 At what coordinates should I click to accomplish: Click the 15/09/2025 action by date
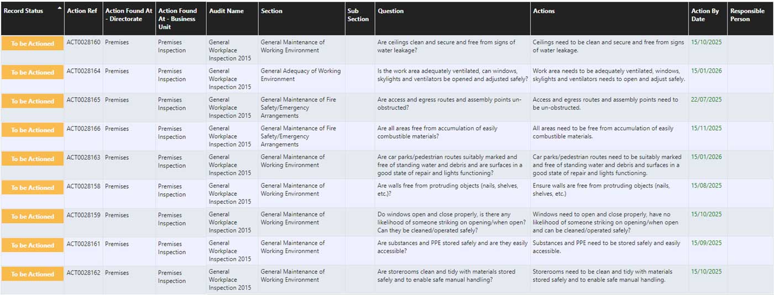706,244
